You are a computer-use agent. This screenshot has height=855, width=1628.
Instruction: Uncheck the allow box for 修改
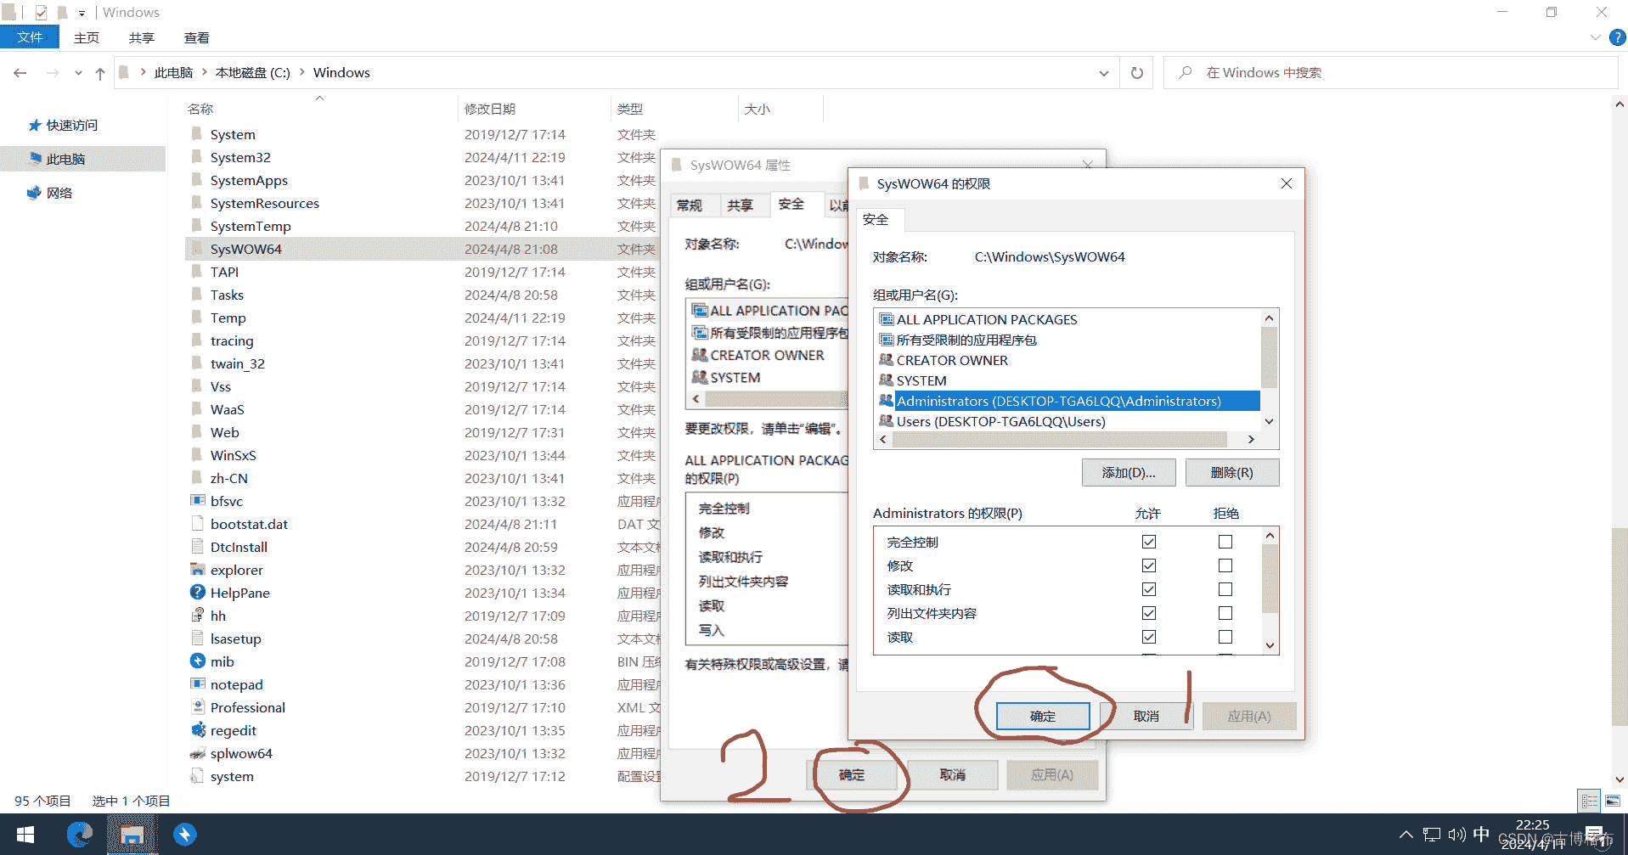click(1149, 565)
